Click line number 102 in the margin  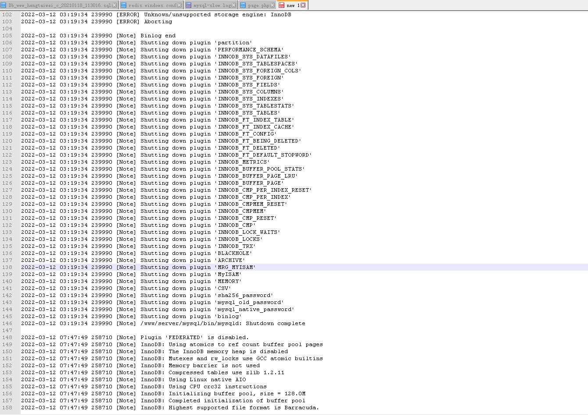pyautogui.click(x=7, y=14)
